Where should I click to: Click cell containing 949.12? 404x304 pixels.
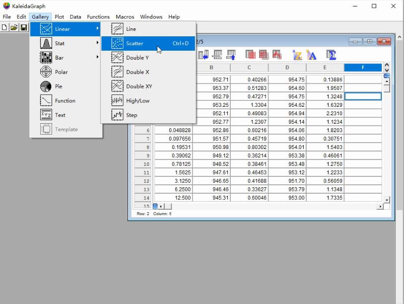pos(211,155)
